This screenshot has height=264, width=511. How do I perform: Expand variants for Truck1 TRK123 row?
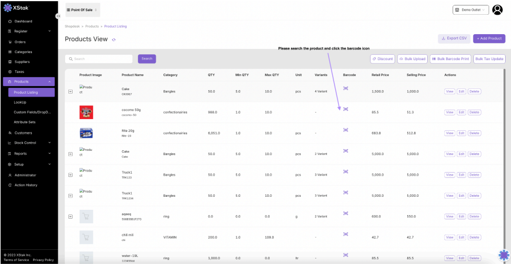[x=71, y=174]
